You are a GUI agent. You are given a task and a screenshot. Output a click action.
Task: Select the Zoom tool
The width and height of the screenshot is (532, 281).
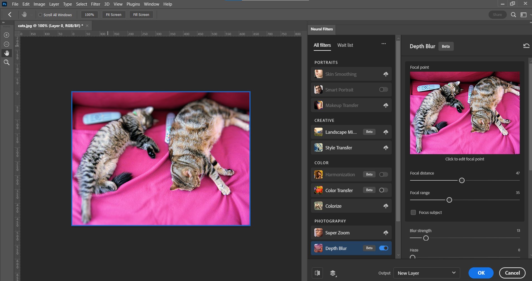pos(6,62)
